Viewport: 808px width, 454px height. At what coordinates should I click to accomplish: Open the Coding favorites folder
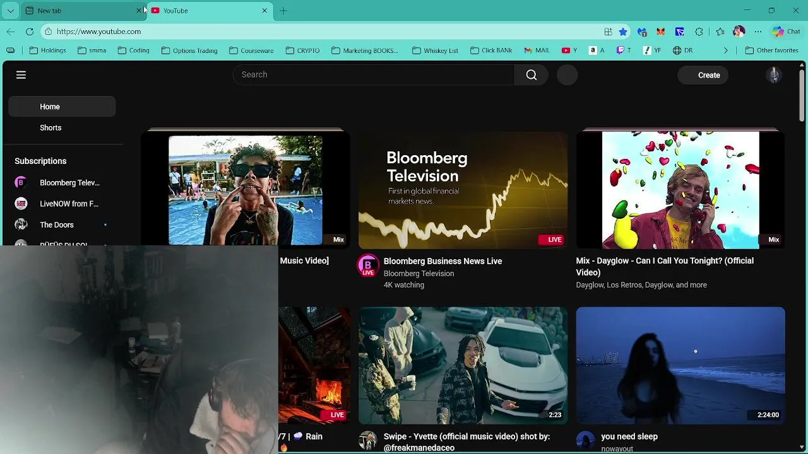click(133, 50)
